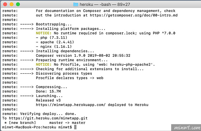Click the 'Released v3' text
This screenshot has height=131, width=201.
(x=48, y=100)
